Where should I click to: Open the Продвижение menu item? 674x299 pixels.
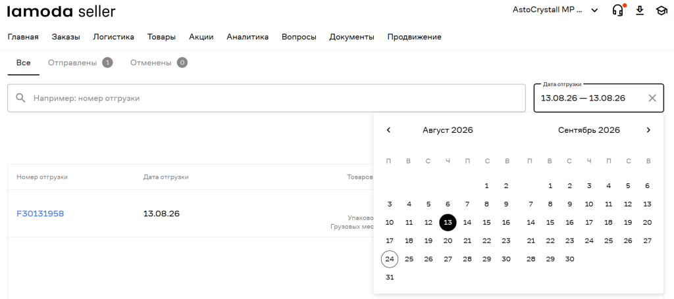(415, 37)
